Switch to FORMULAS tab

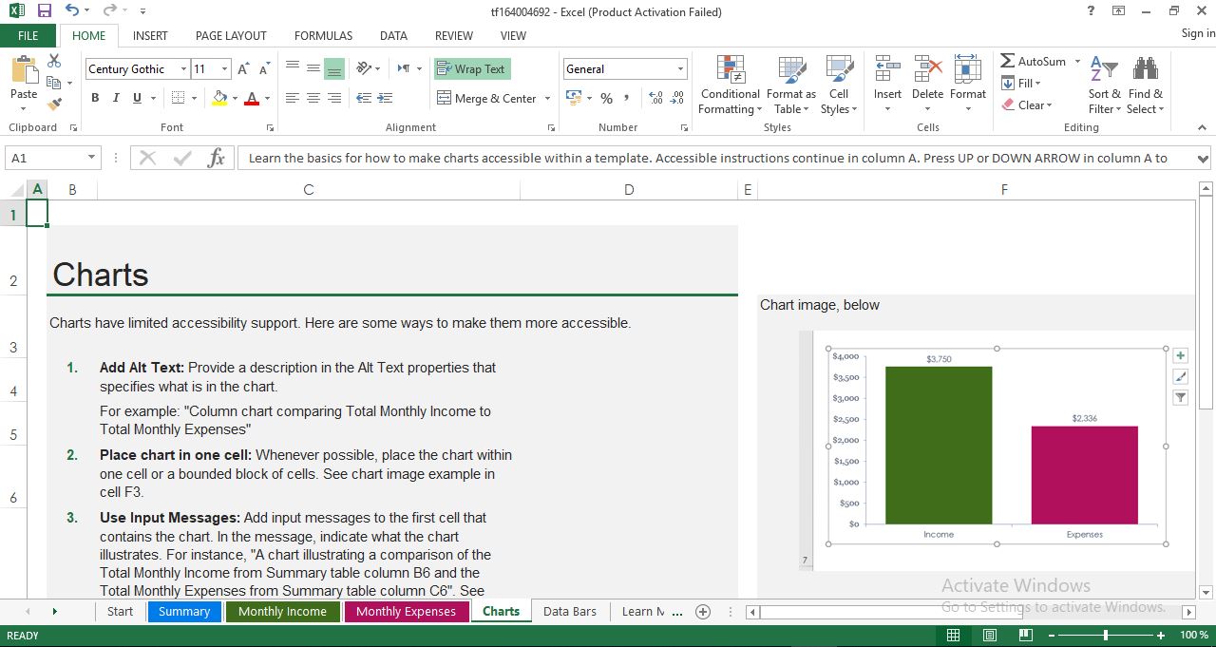point(323,36)
